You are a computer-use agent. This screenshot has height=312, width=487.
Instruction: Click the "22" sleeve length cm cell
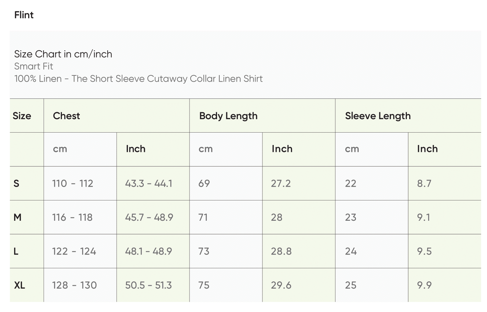(350, 183)
